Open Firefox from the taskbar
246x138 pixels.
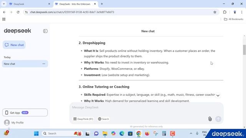[147, 133]
